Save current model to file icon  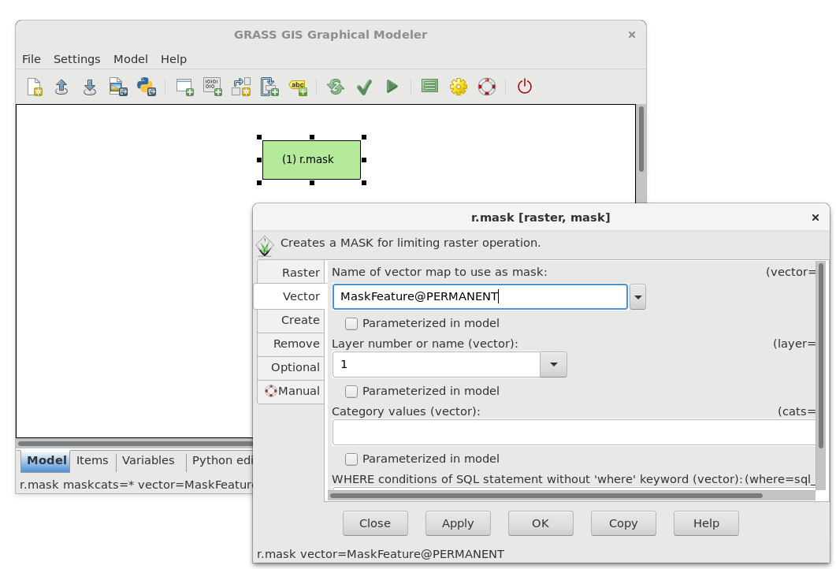90,87
